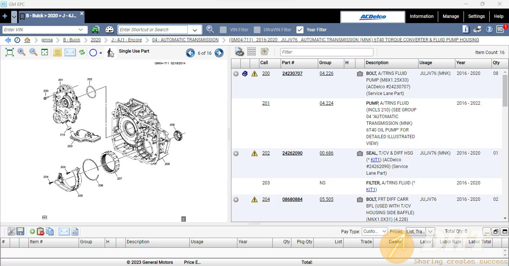Open the Information menu

tap(421, 16)
